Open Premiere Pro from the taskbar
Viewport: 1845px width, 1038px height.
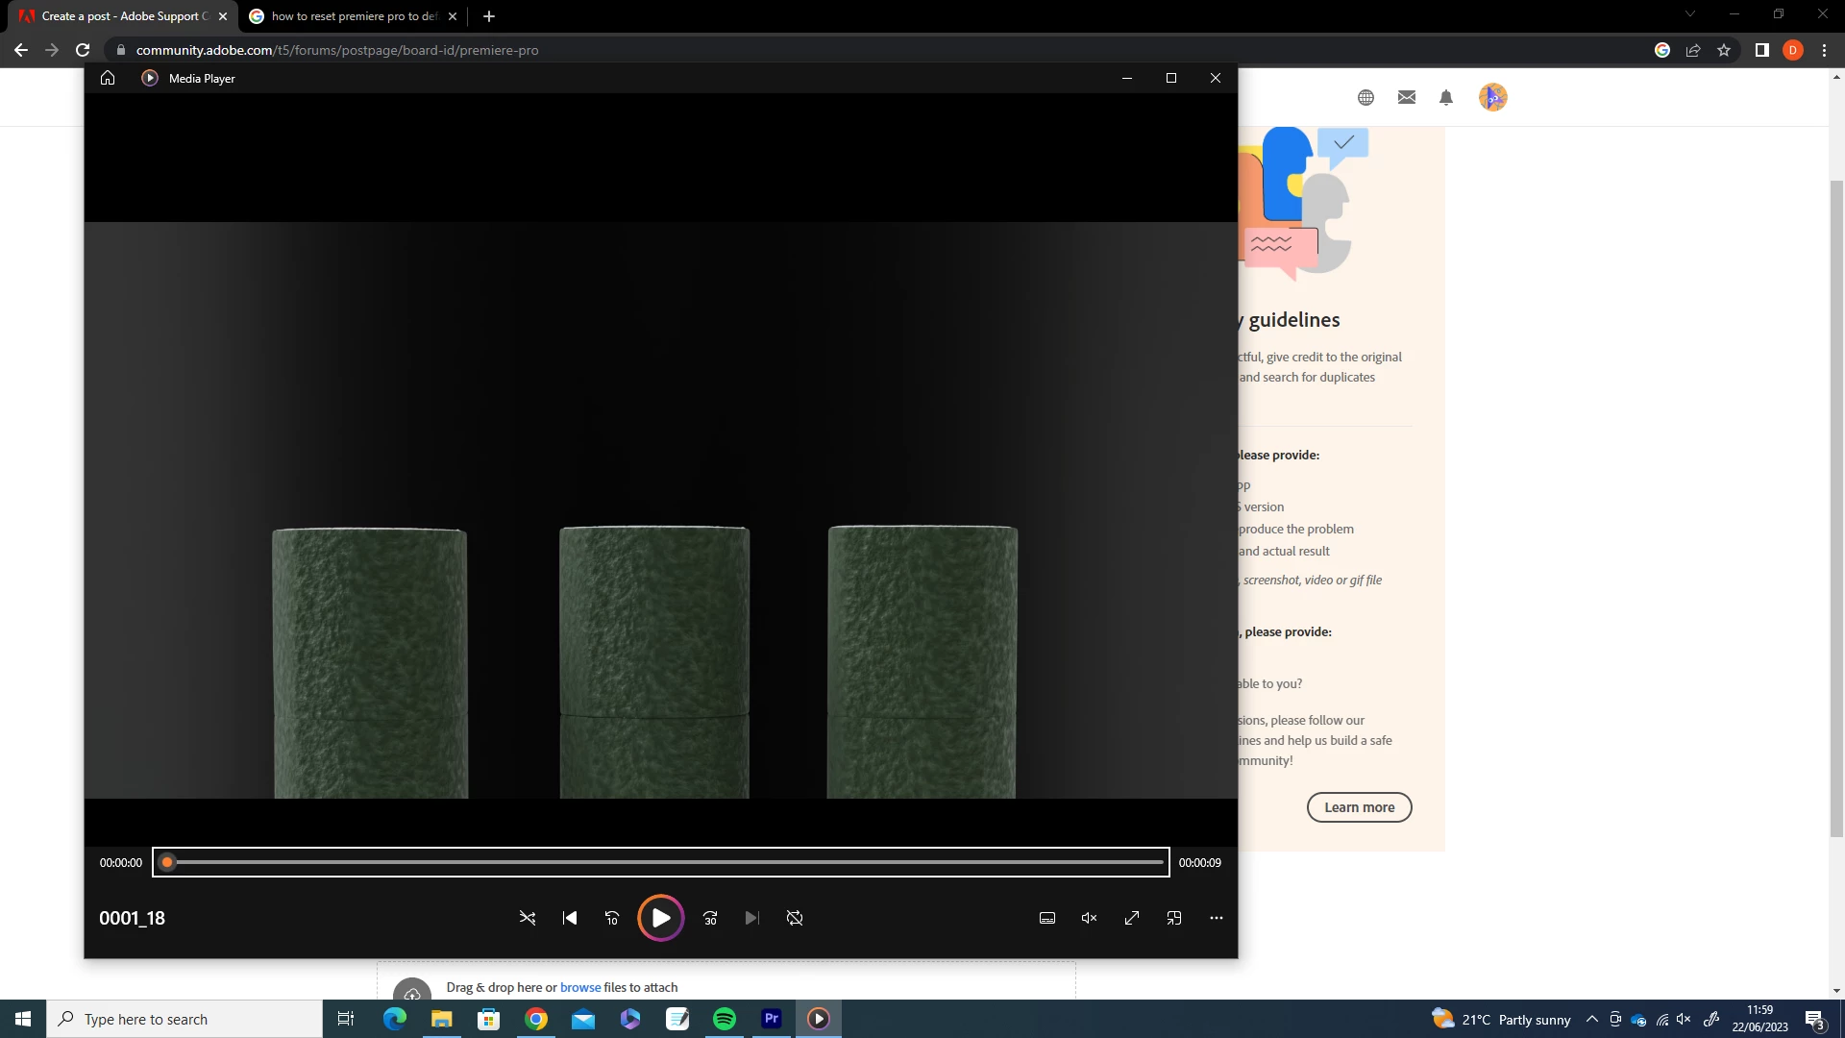tap(772, 1019)
